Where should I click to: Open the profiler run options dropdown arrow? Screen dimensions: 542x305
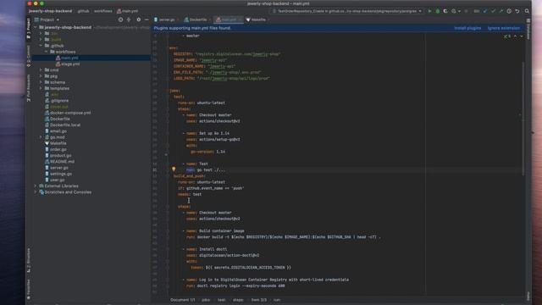click(459, 11)
